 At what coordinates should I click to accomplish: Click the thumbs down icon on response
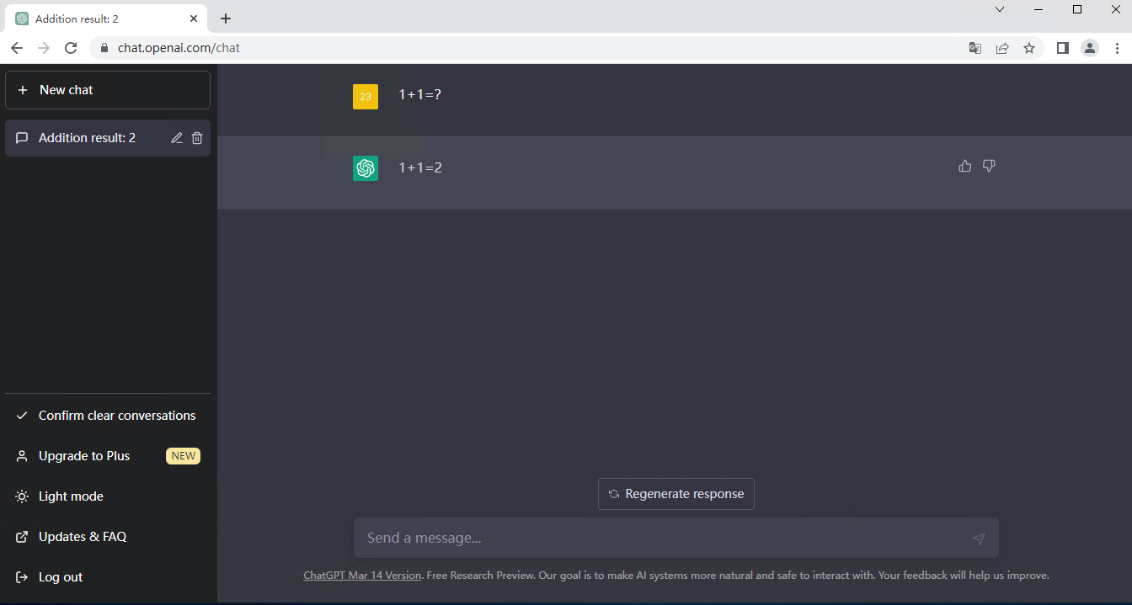coord(989,166)
